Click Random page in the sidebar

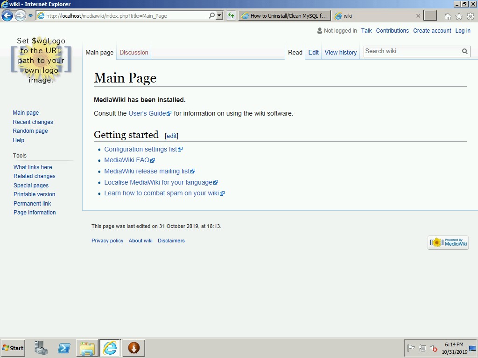tap(30, 131)
